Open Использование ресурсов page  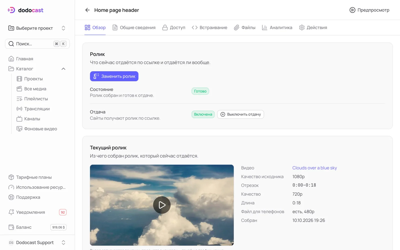(37, 187)
